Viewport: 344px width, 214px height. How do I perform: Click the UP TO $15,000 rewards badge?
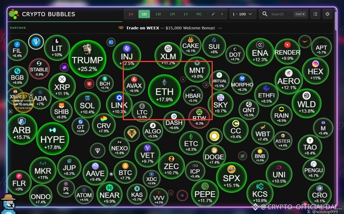pyautogui.click(x=24, y=103)
